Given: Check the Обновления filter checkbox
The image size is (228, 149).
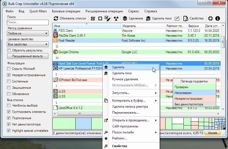Looking at the screenshot, I should coord(9,94).
